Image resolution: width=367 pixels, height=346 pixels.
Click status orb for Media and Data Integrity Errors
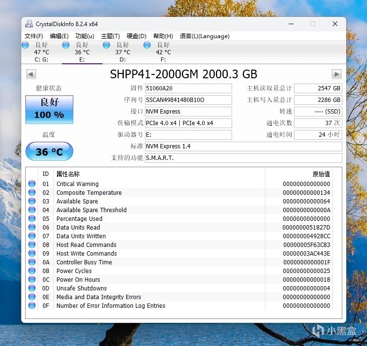(x=32, y=297)
